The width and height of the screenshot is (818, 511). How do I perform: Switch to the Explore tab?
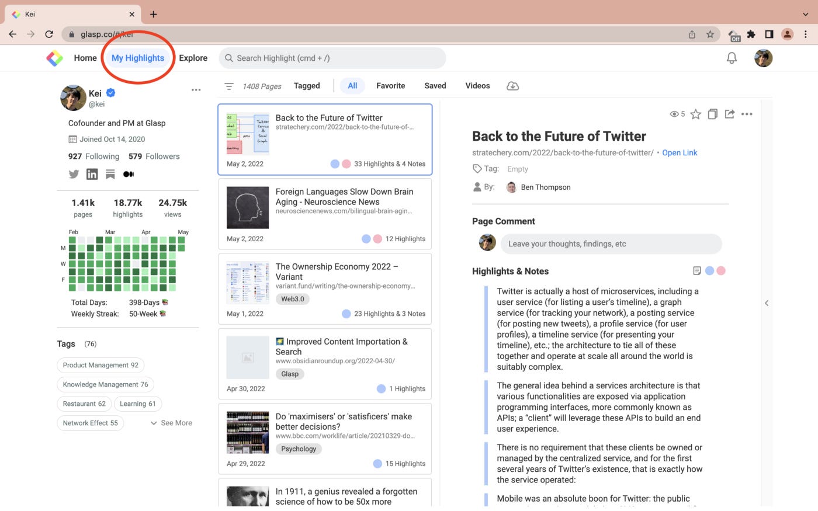coord(193,58)
